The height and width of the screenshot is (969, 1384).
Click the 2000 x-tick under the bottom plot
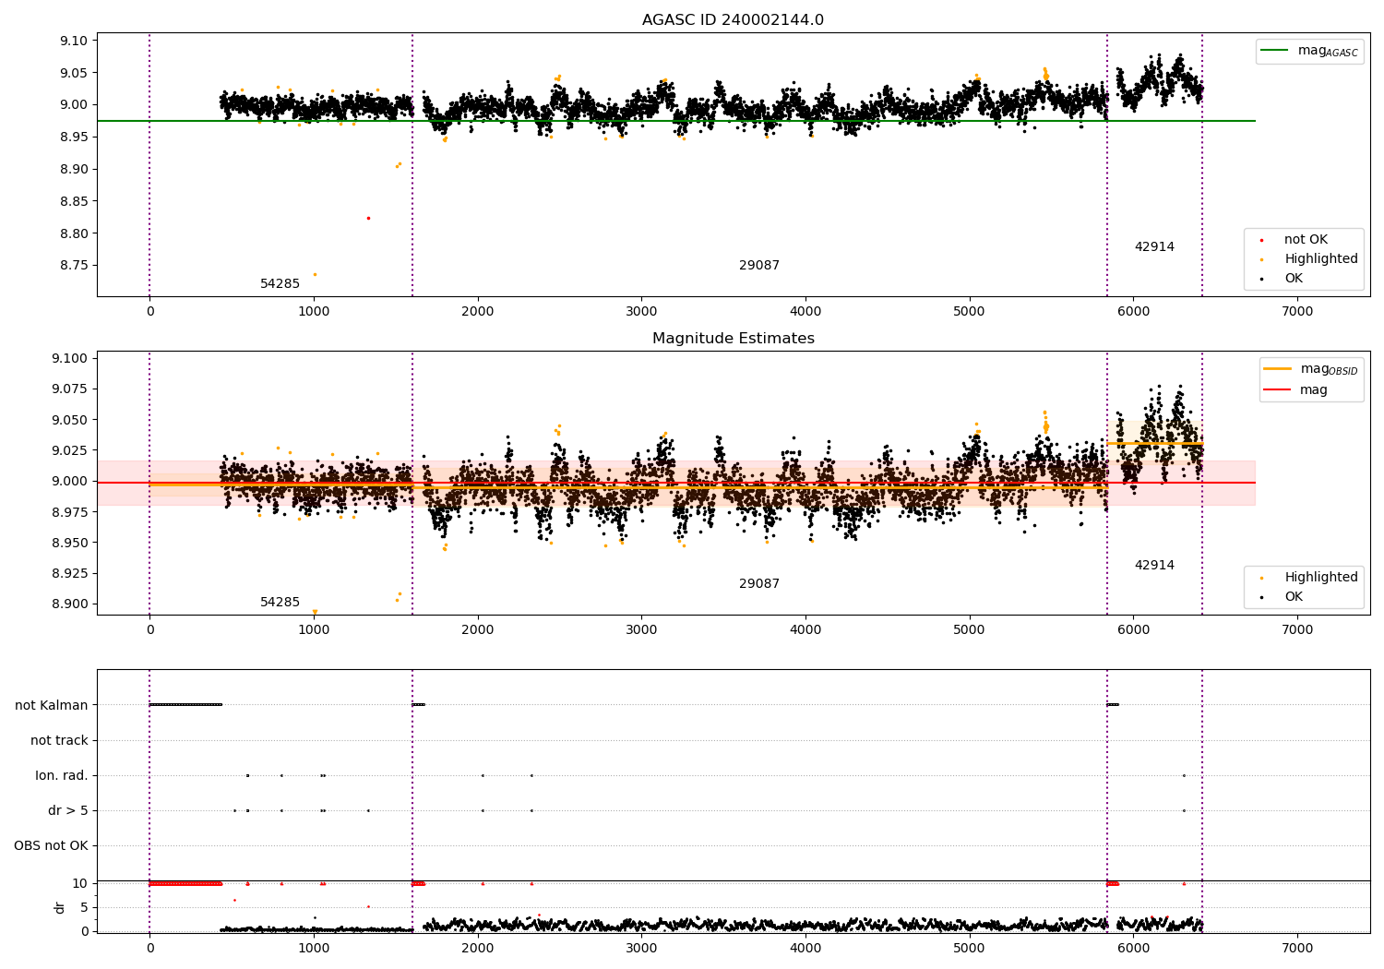point(478,949)
